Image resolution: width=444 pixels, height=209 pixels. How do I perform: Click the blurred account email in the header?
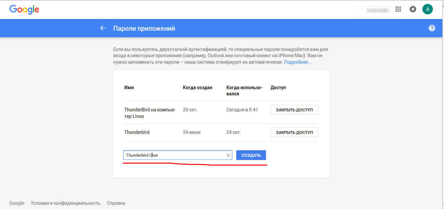click(x=378, y=9)
